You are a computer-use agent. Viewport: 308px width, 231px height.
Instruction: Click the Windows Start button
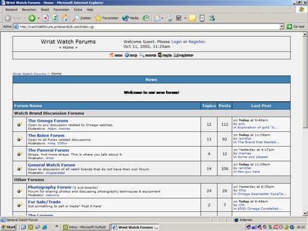(8, 227)
